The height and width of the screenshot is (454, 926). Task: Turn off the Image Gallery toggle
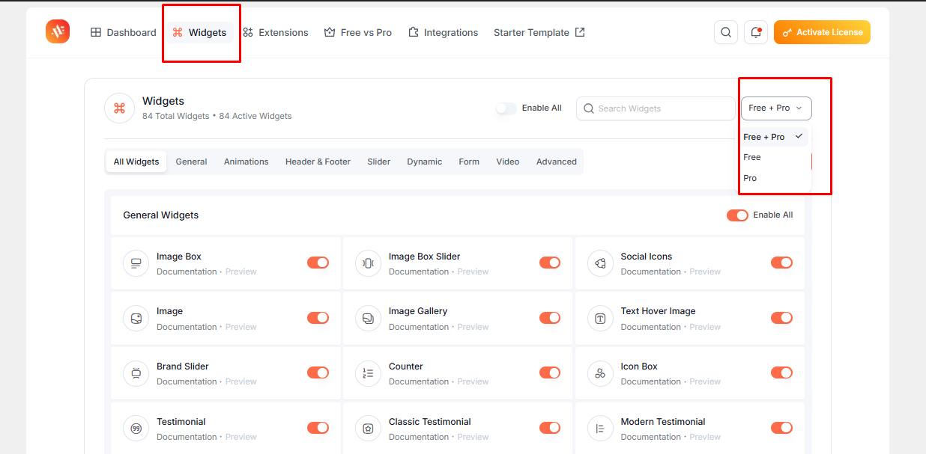tap(550, 318)
